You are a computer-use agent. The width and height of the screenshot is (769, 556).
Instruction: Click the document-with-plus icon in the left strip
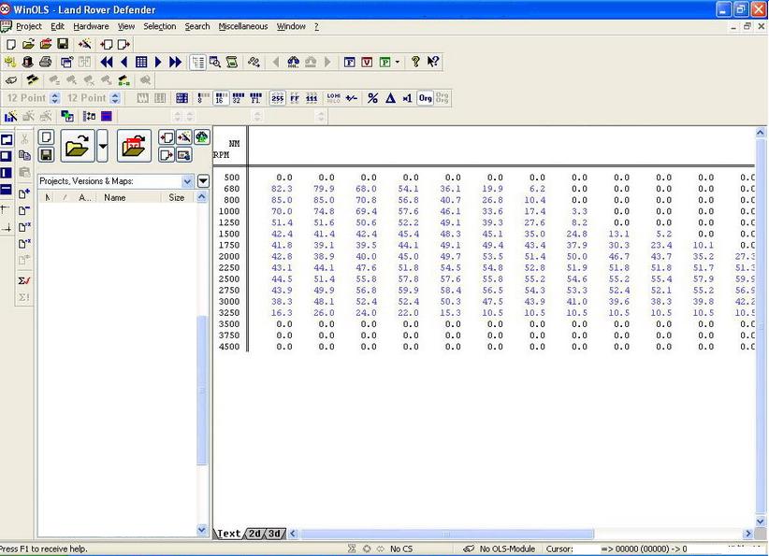pyautogui.click(x=24, y=194)
